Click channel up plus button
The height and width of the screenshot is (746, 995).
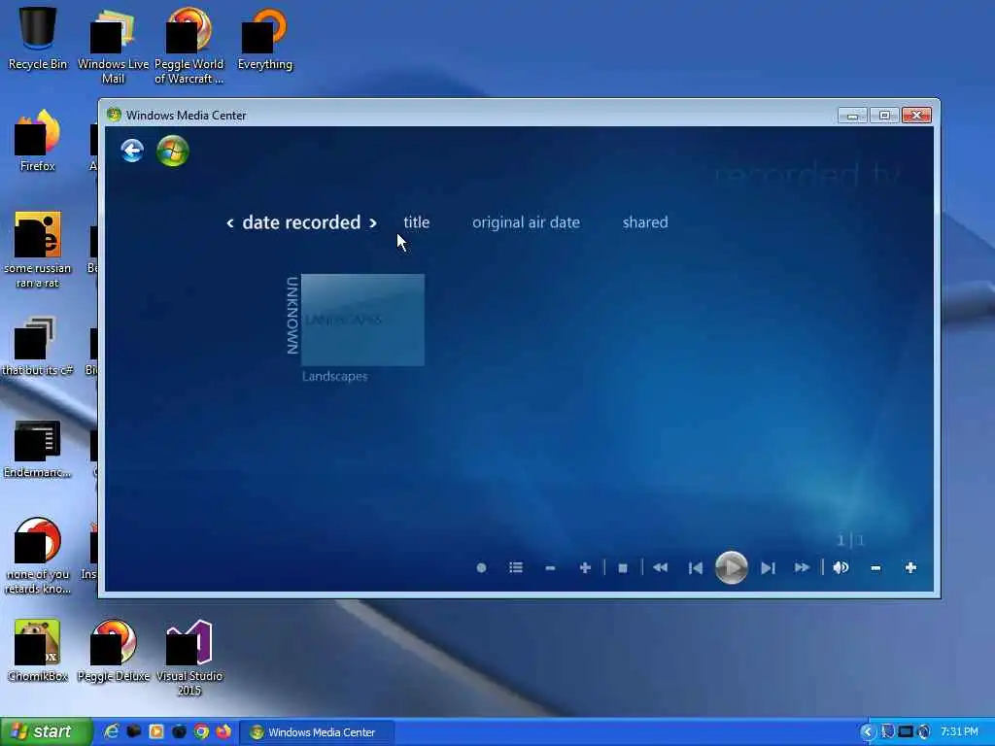click(x=585, y=567)
